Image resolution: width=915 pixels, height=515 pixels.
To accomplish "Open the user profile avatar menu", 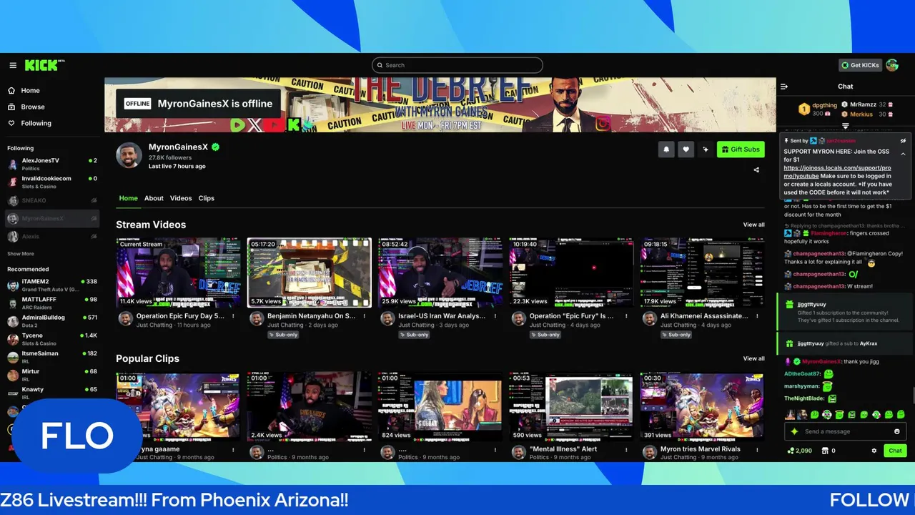I will click(892, 65).
